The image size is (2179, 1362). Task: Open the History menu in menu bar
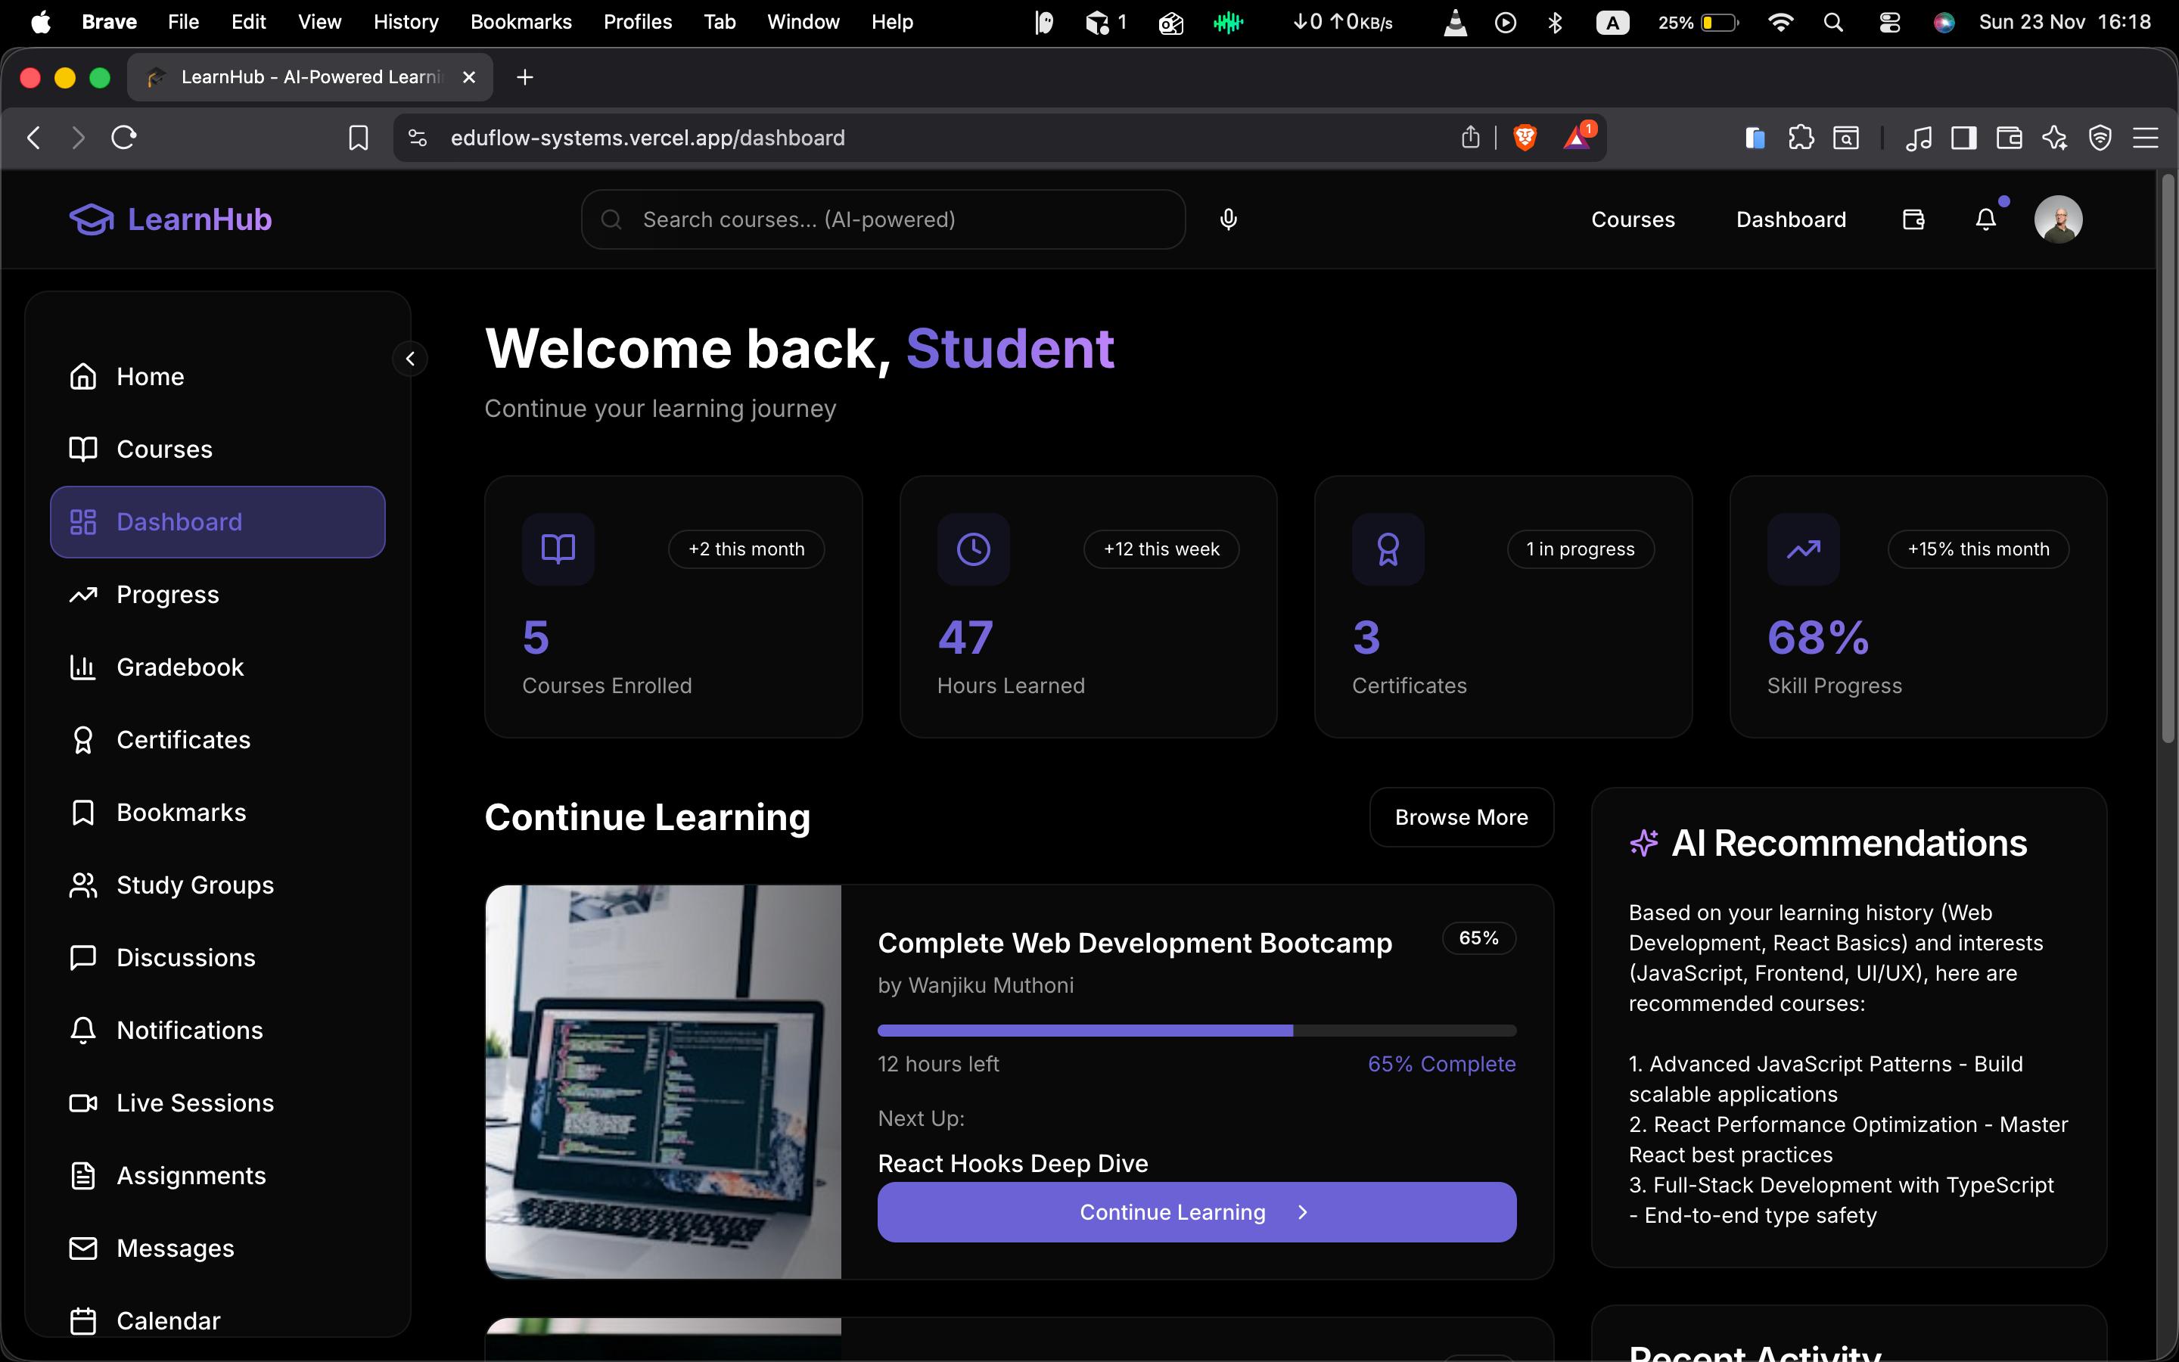point(406,22)
